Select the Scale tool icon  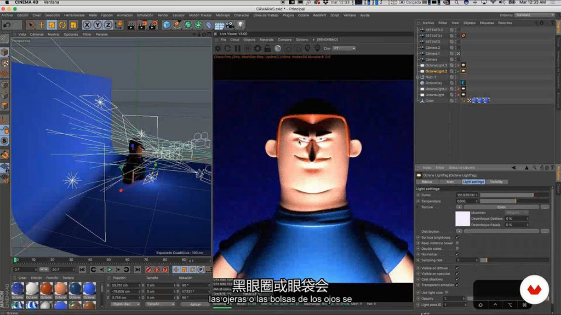(x=52, y=25)
